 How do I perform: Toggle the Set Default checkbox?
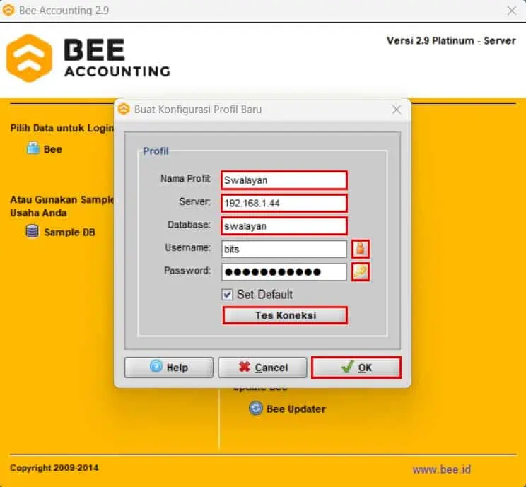click(227, 295)
